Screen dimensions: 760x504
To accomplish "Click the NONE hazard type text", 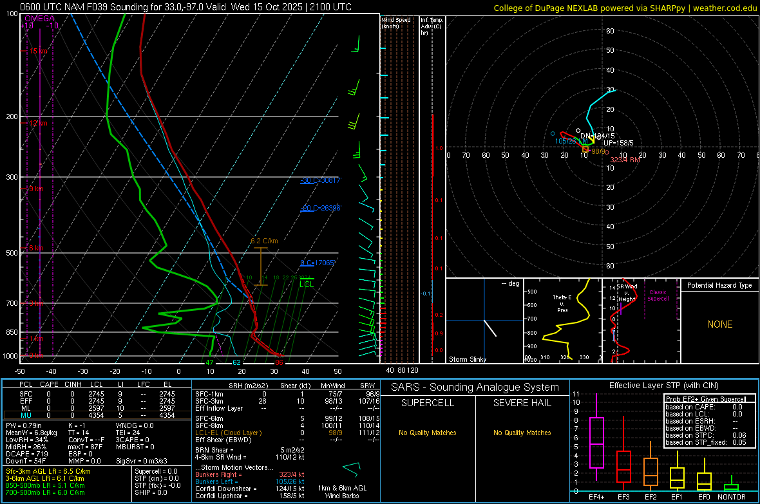I will point(719,324).
